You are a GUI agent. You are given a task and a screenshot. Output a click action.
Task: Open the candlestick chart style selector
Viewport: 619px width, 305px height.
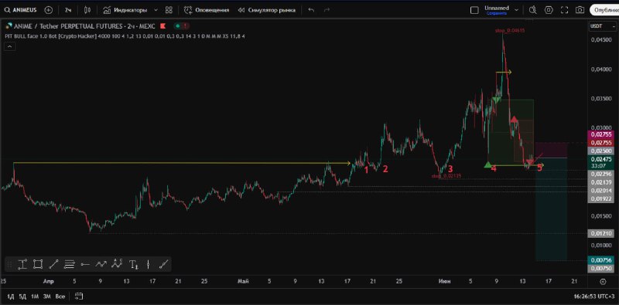[87, 10]
